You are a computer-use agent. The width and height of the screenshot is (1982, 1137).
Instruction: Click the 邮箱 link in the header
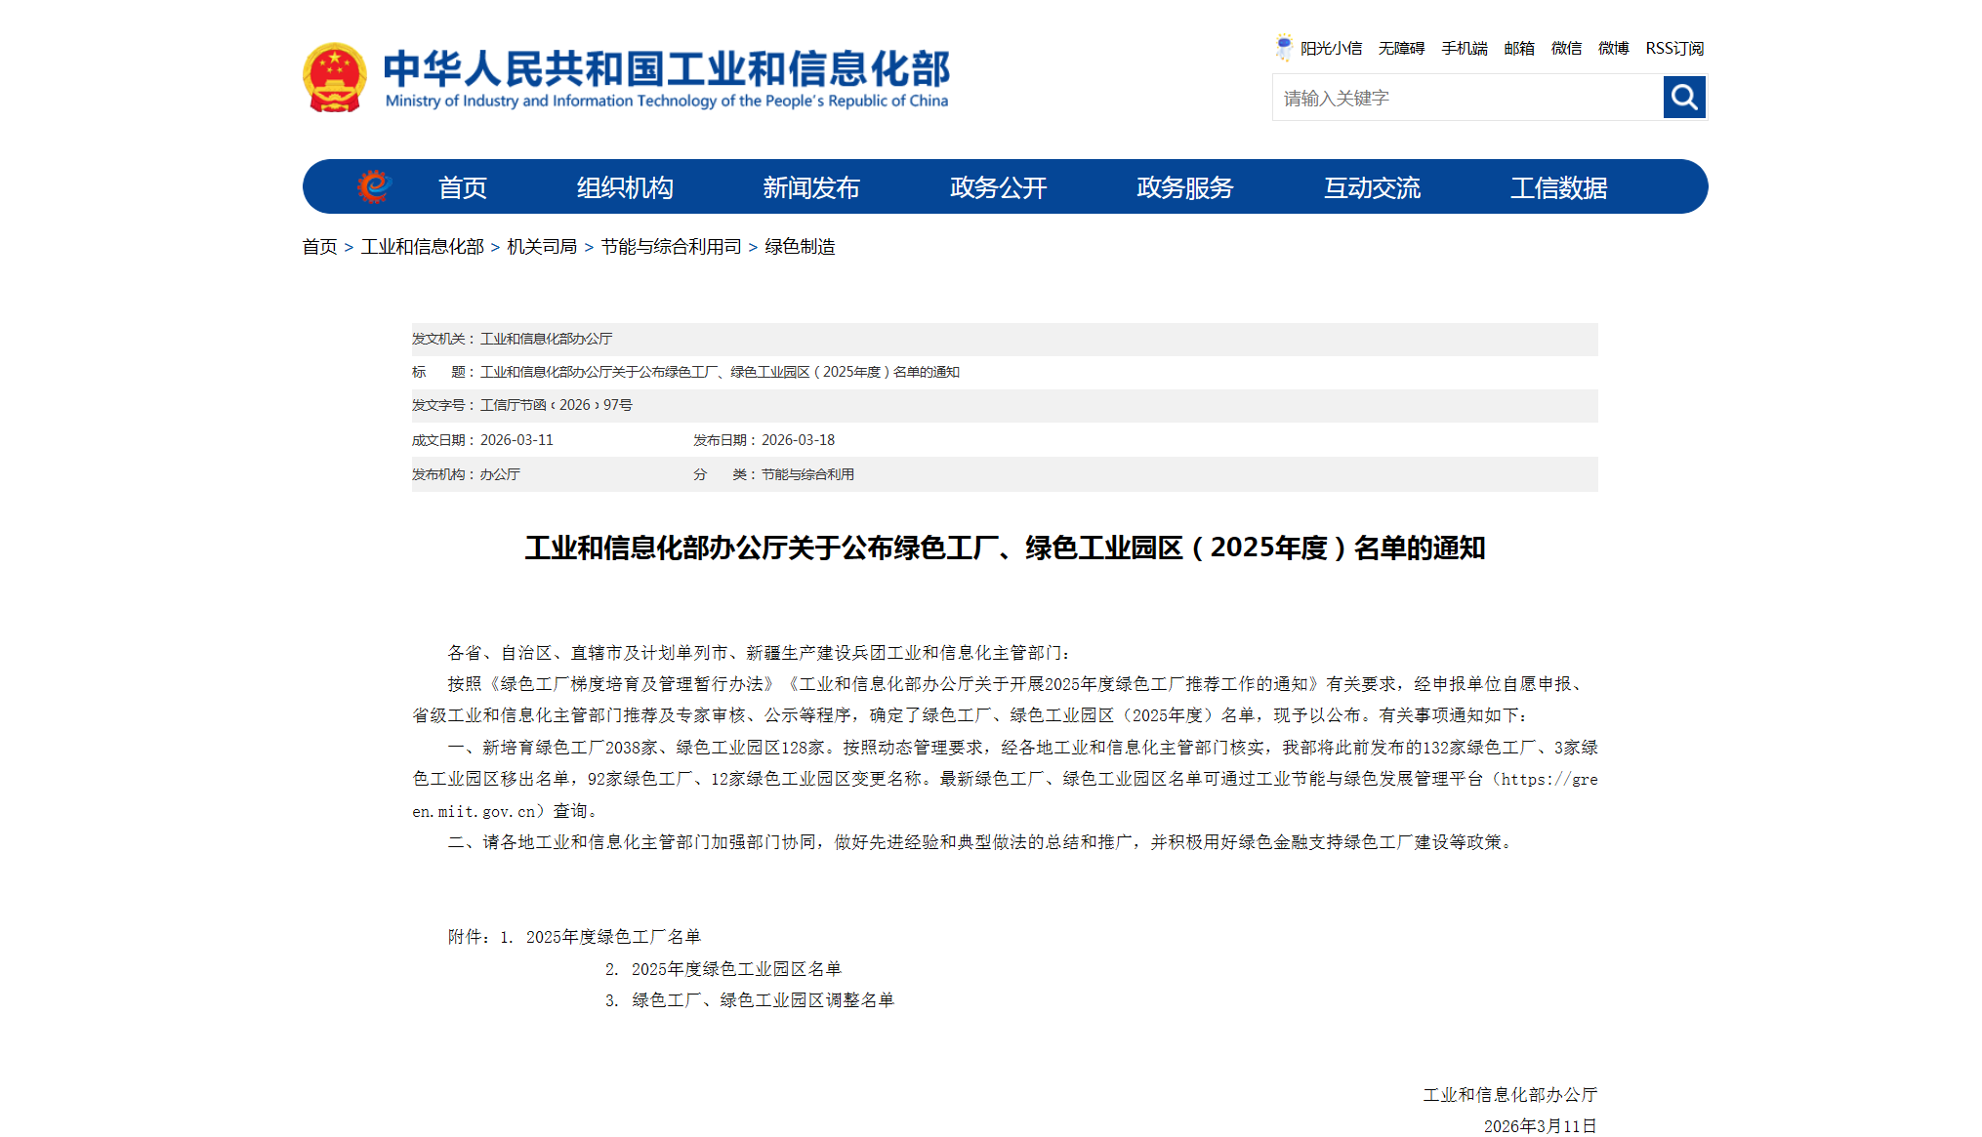coord(1518,48)
